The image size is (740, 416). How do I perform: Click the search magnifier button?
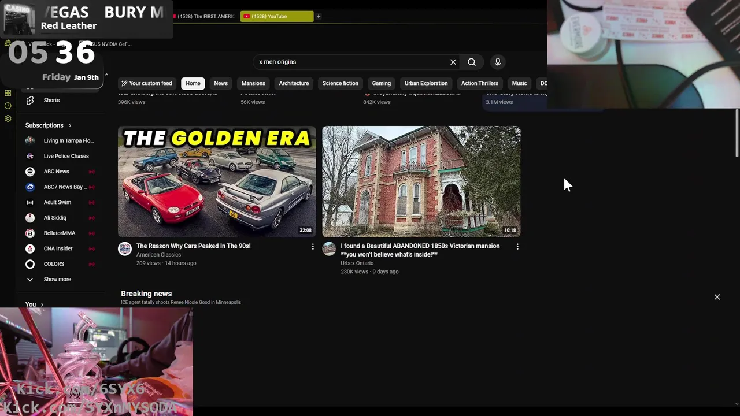click(472, 62)
